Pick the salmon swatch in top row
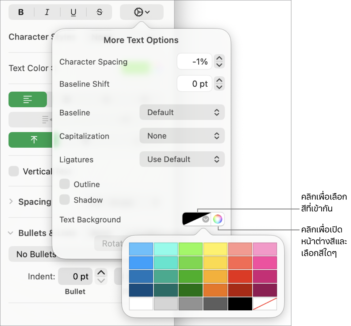Screen dimensions: 351x326 pos(240,249)
